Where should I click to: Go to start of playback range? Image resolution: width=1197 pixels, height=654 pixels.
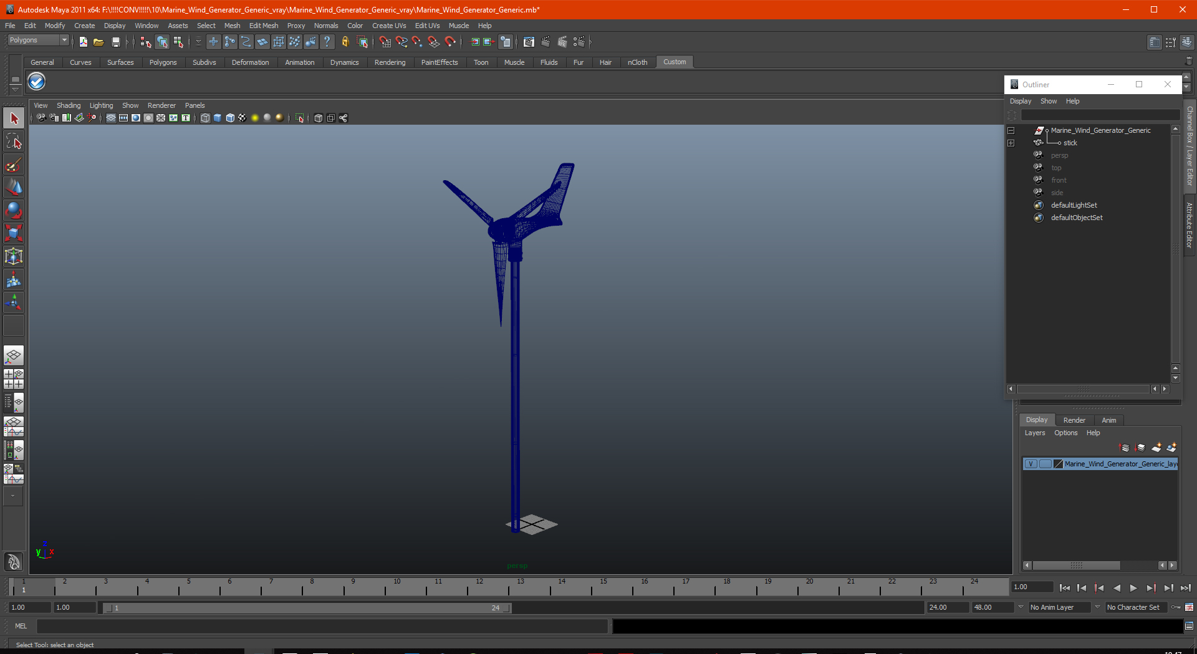tap(1064, 588)
